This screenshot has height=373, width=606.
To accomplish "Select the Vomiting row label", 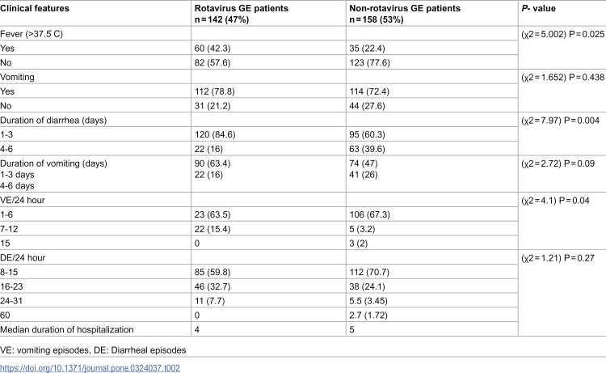I will coord(18,77).
